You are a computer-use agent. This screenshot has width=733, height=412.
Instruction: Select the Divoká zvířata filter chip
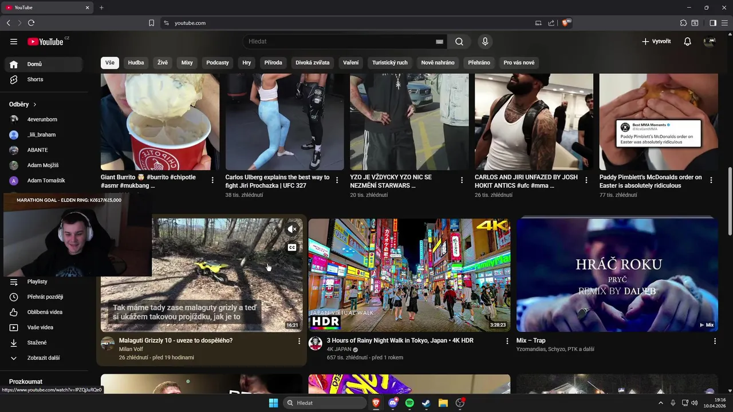tap(313, 62)
